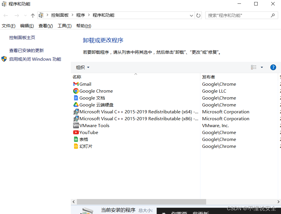Image resolution: width=281 pixels, height=214 pixels.
Task: Click the Visual C++ (x64) installer icon
Action: point(76,112)
